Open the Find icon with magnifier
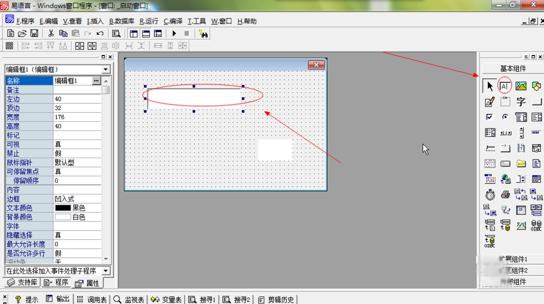 116,34
